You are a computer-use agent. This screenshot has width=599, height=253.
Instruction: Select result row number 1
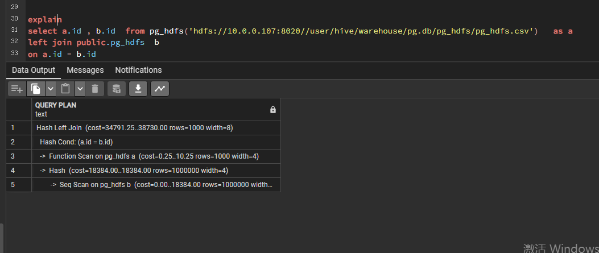(x=19, y=128)
